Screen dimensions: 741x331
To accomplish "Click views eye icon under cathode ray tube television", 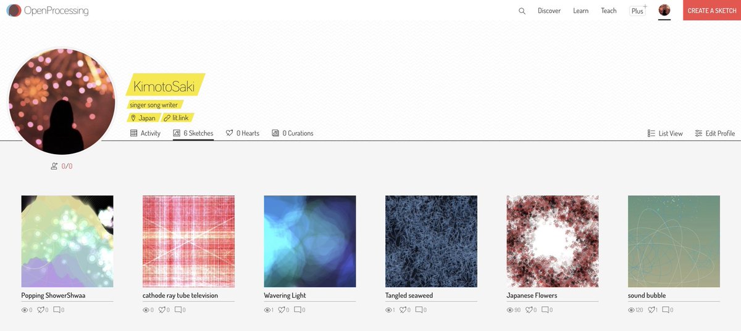I will [146, 310].
